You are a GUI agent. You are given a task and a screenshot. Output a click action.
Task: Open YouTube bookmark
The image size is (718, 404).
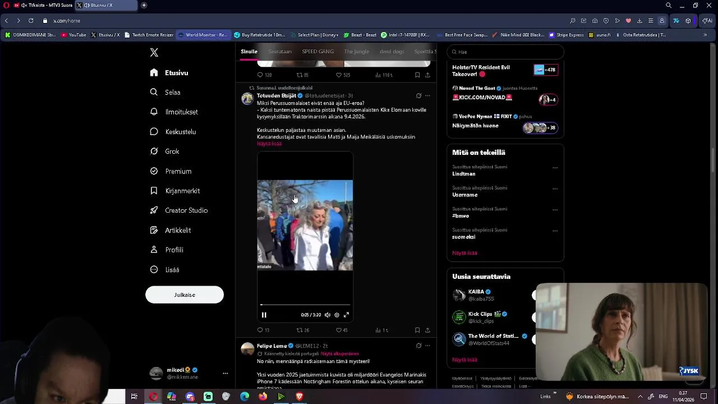pos(73,35)
